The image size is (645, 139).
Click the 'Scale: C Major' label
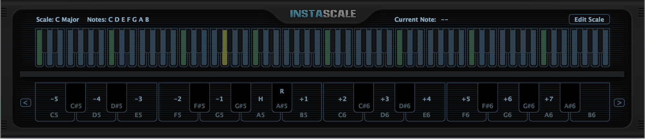click(57, 19)
